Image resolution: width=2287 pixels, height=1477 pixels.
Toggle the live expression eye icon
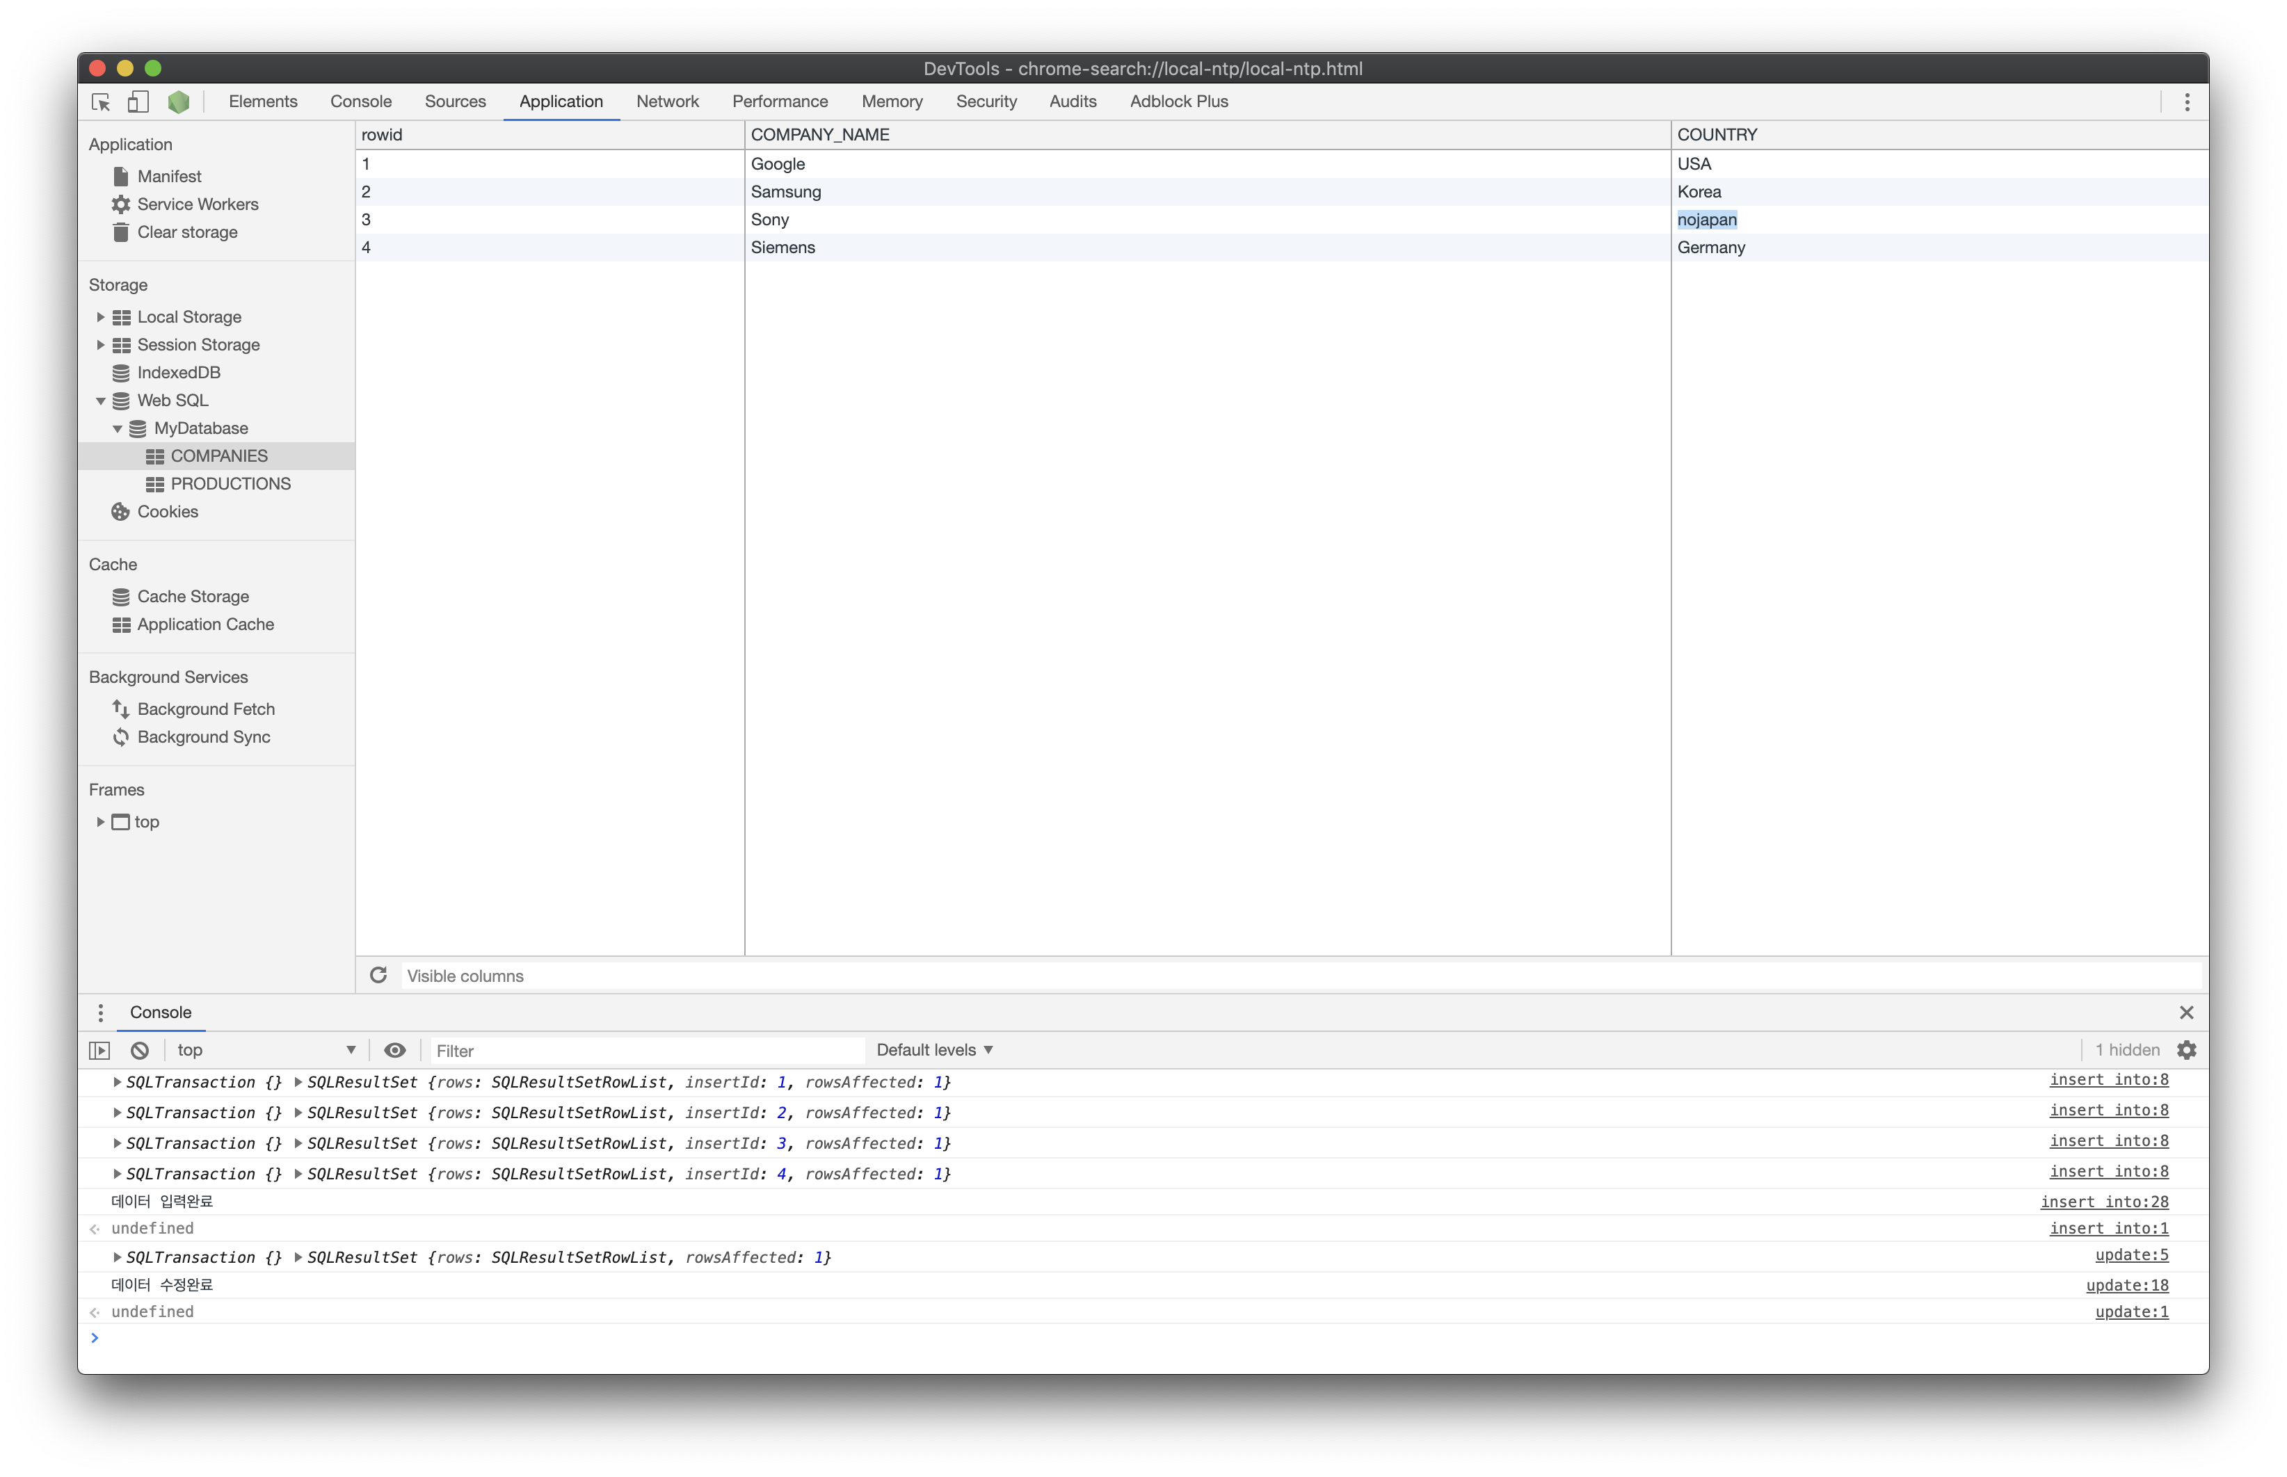[394, 1050]
